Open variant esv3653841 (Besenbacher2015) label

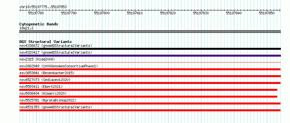point(47,73)
